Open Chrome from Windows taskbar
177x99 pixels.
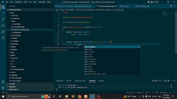(x=79, y=97)
